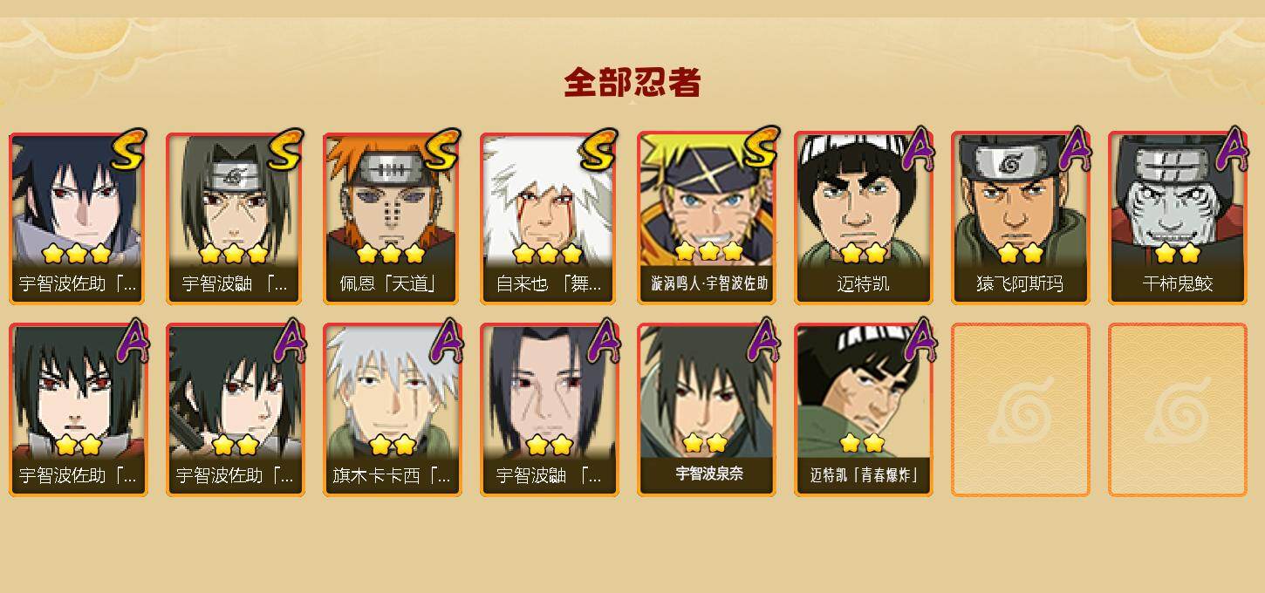Click the A-rank badge on 干柿鬼鲛
Image resolution: width=1265 pixels, height=593 pixels.
pos(1231,149)
